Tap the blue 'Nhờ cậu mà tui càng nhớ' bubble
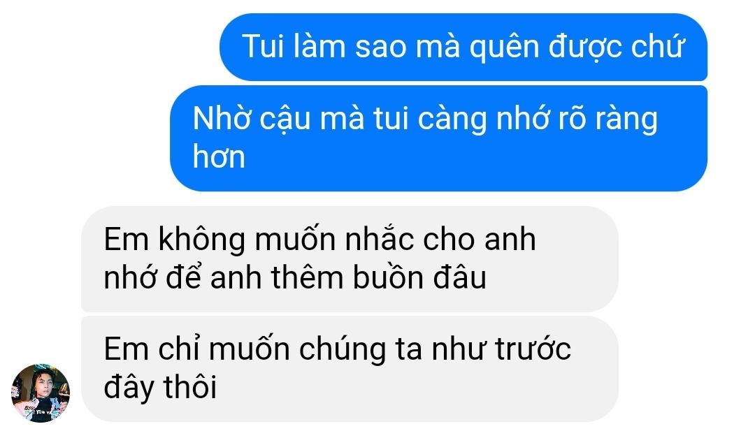This screenshot has width=755, height=431. 438,138
